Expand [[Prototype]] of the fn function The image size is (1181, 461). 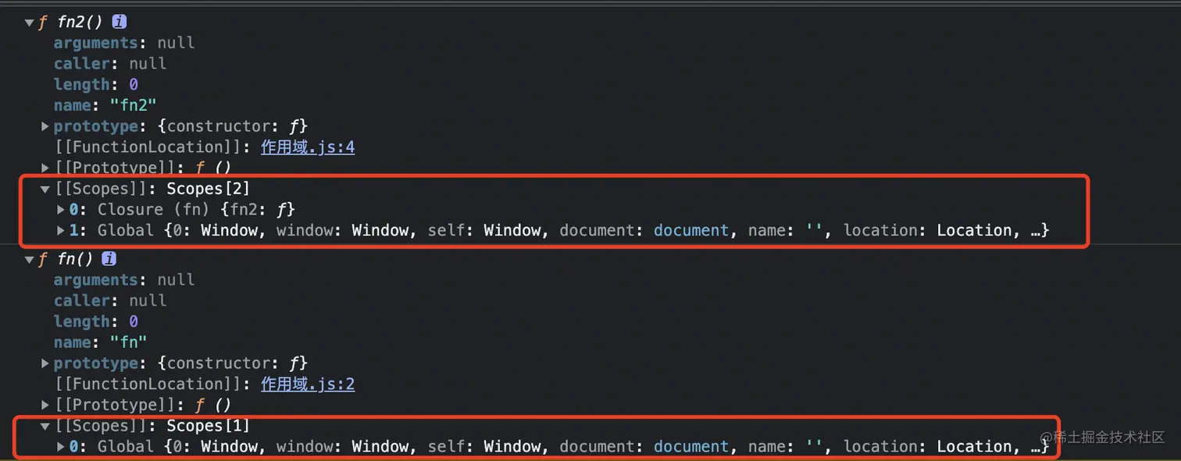(45, 405)
